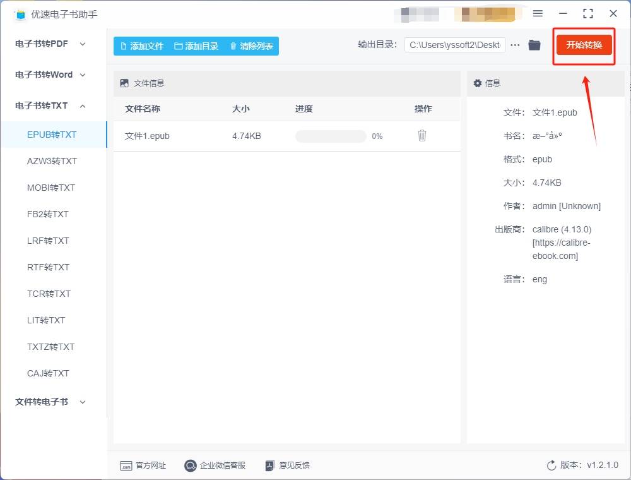Delete 文件1.epub with the trash icon
Image resolution: width=631 pixels, height=480 pixels.
point(422,136)
